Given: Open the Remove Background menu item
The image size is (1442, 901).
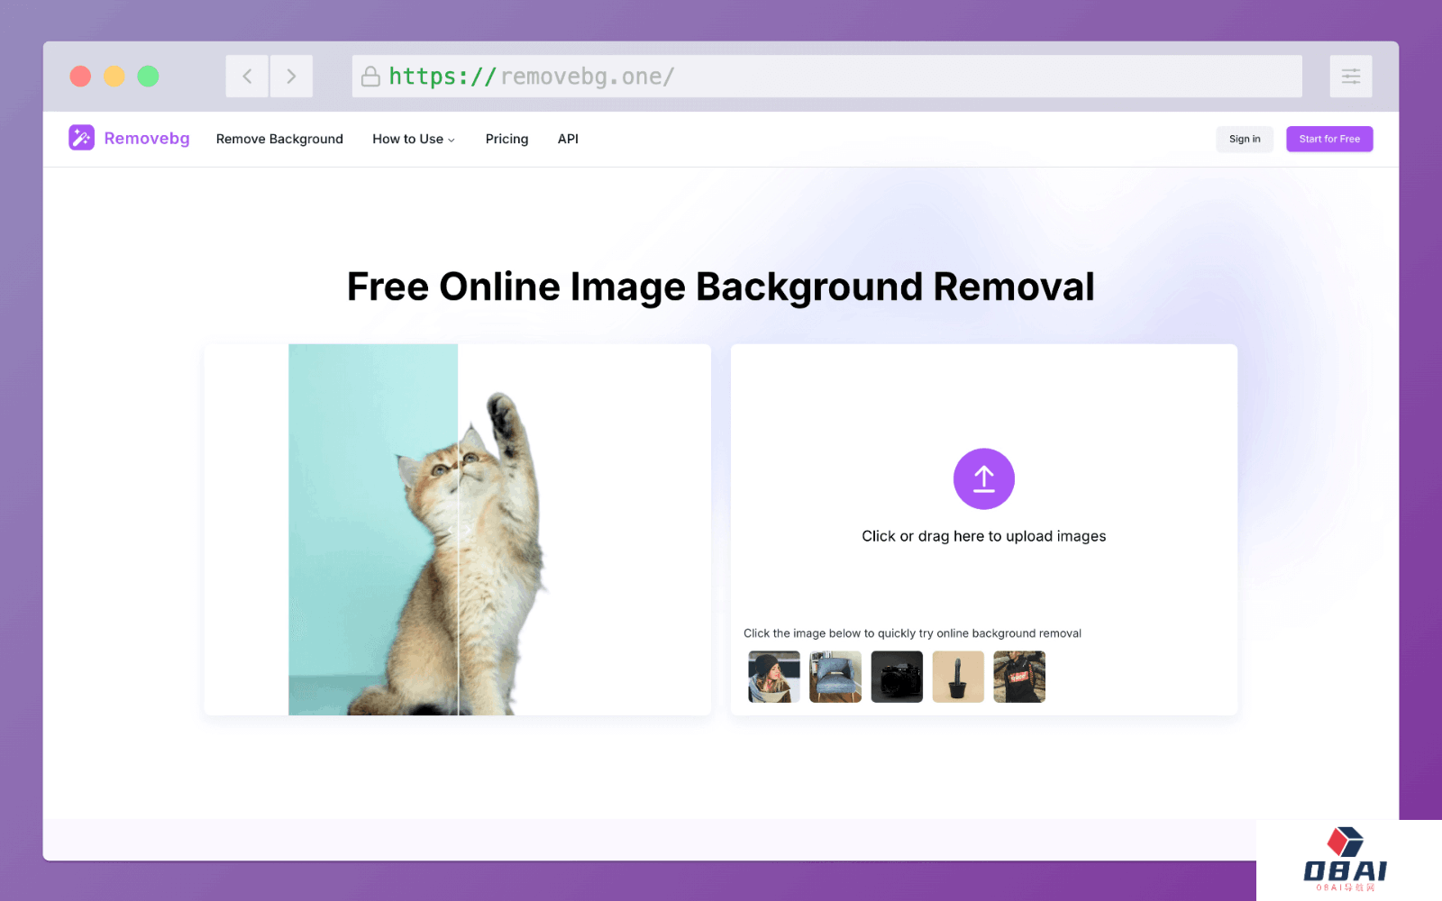Looking at the screenshot, I should click(x=279, y=139).
